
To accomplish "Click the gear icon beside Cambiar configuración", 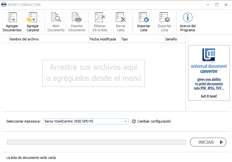I will click(134, 121).
